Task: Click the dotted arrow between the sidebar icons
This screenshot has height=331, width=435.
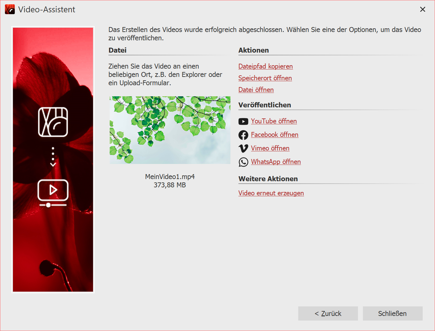Action: (53, 156)
